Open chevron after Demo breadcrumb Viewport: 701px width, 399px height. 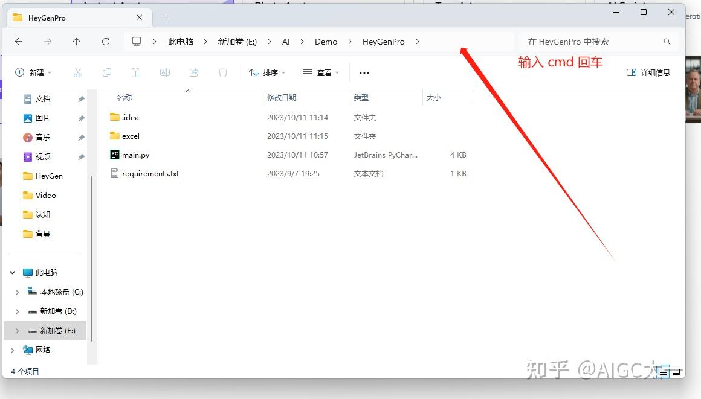[x=350, y=42]
